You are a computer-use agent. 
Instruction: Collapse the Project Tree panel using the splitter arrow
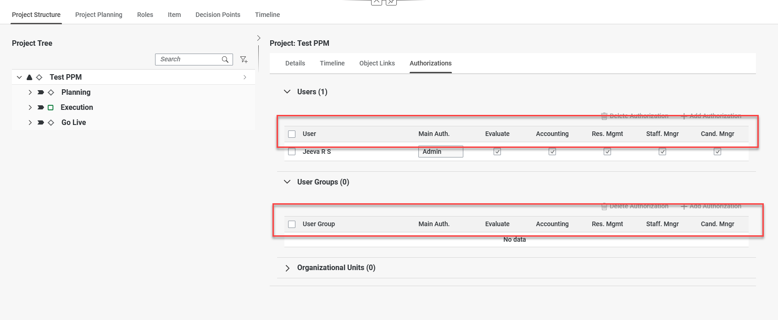click(x=259, y=38)
